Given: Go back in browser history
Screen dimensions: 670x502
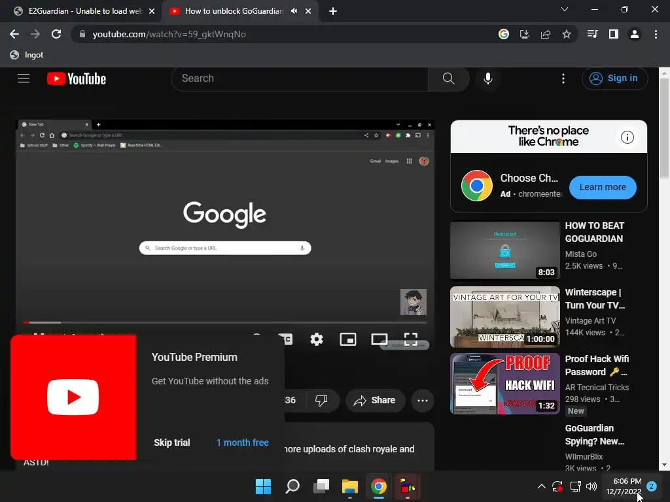Looking at the screenshot, I should click(14, 34).
